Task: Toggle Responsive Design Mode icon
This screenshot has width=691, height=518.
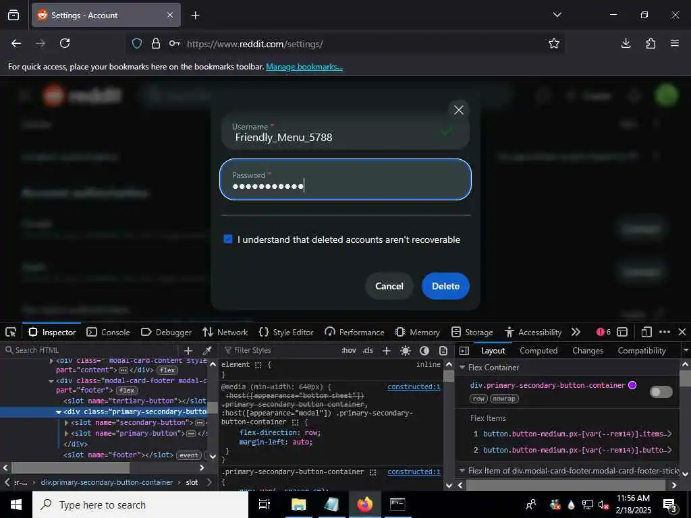Action: pyautogui.click(x=646, y=332)
